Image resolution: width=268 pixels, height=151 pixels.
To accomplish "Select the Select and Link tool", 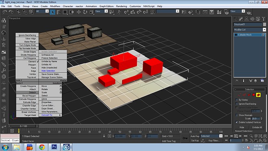I will [x=18, y=12].
